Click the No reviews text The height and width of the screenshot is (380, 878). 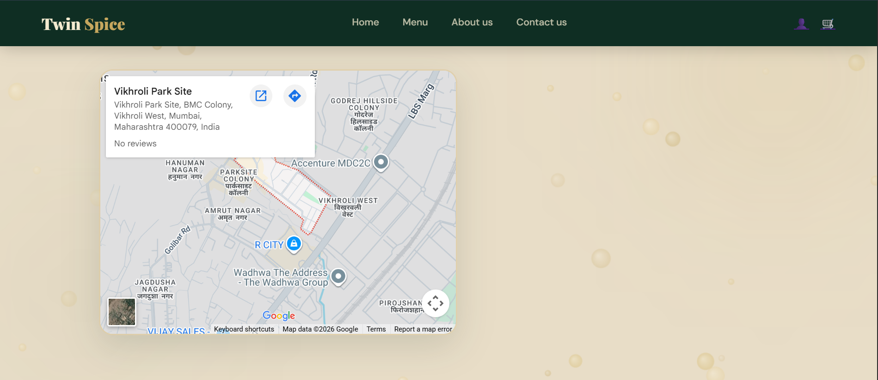pos(135,144)
